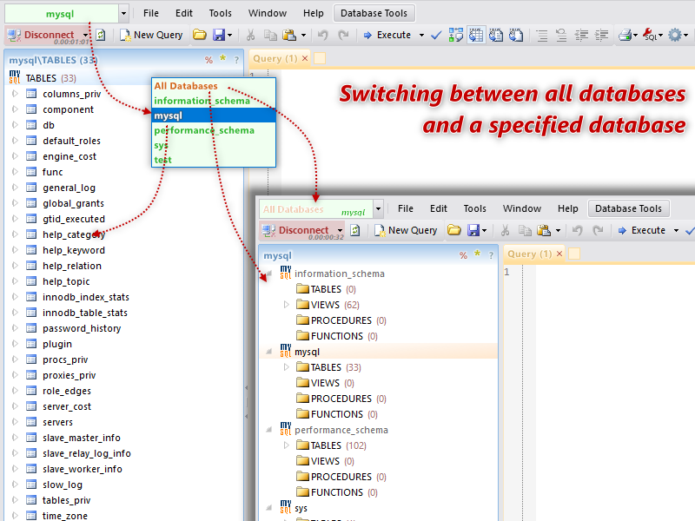Expand the VIEWS (62) folder under information_schema

287,305
